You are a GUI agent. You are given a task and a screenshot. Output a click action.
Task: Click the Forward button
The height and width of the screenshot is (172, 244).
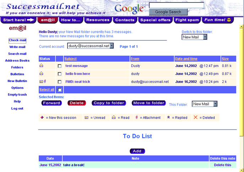coord(51,103)
